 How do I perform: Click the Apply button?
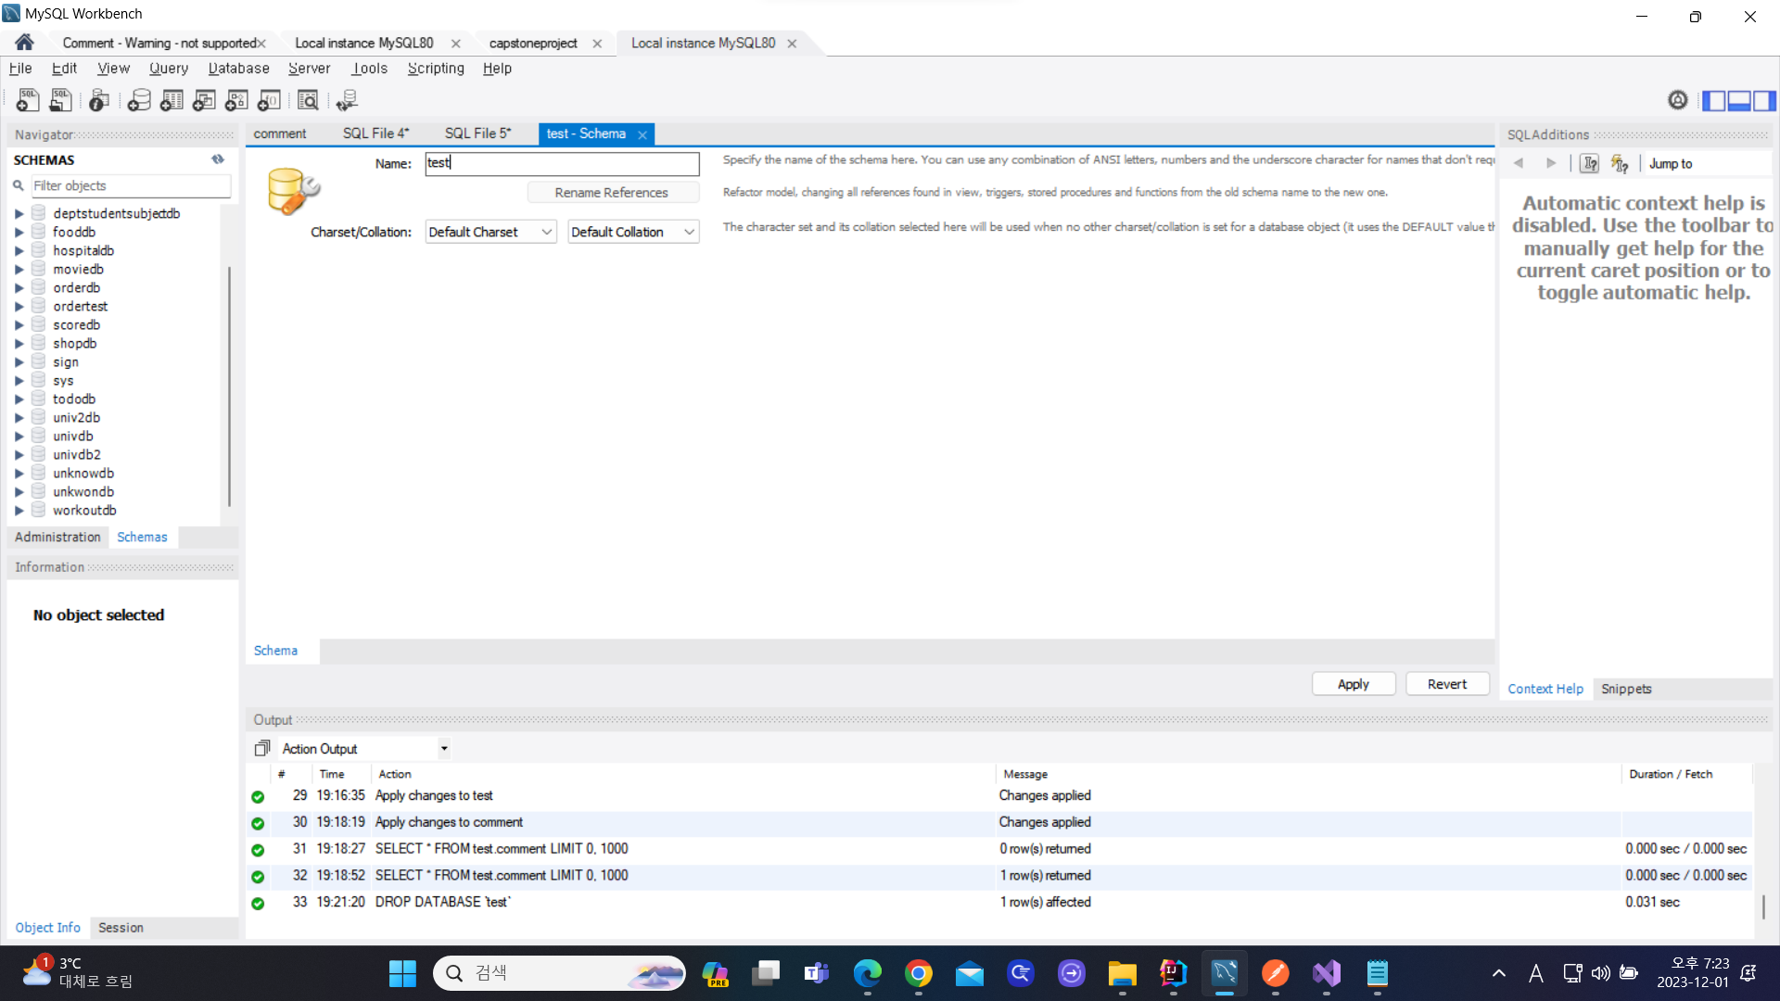tap(1353, 684)
